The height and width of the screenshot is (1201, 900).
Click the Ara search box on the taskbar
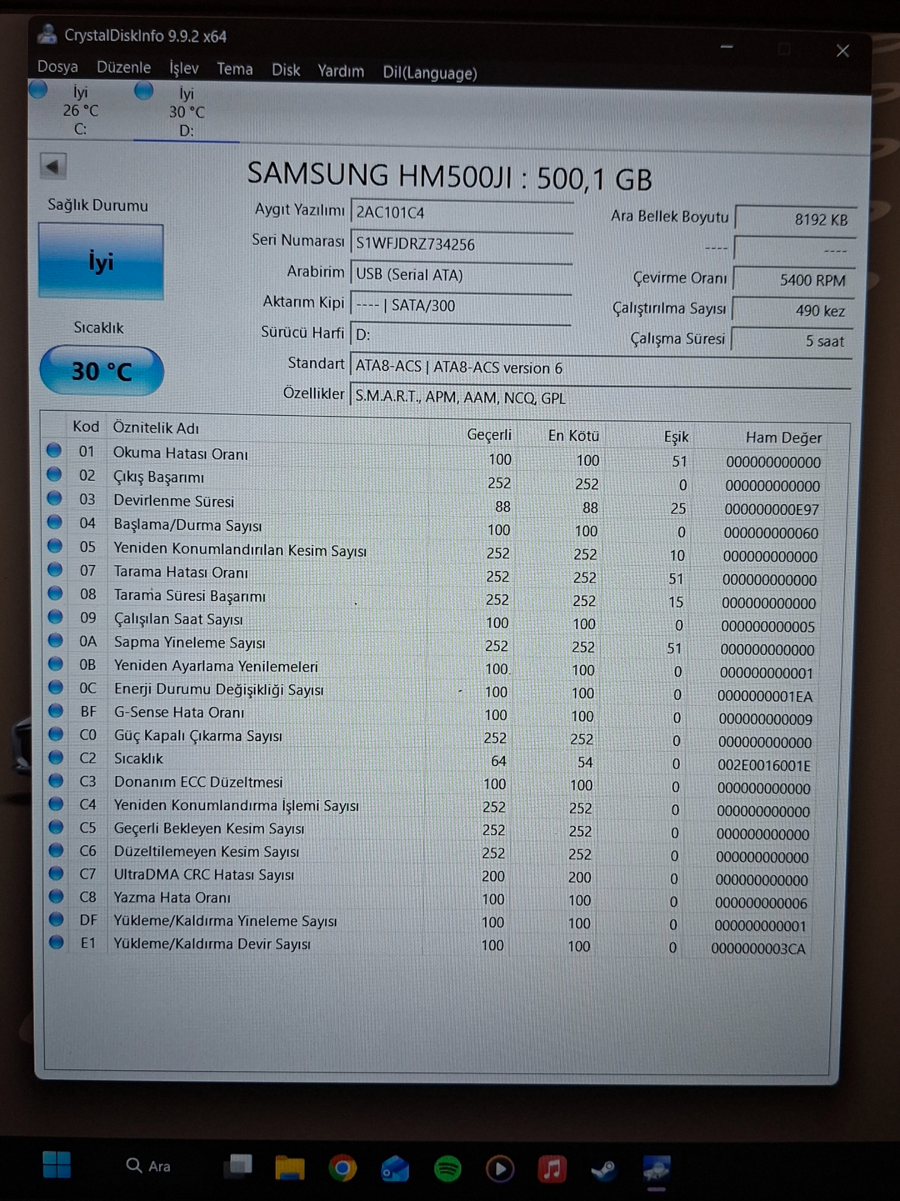click(149, 1165)
